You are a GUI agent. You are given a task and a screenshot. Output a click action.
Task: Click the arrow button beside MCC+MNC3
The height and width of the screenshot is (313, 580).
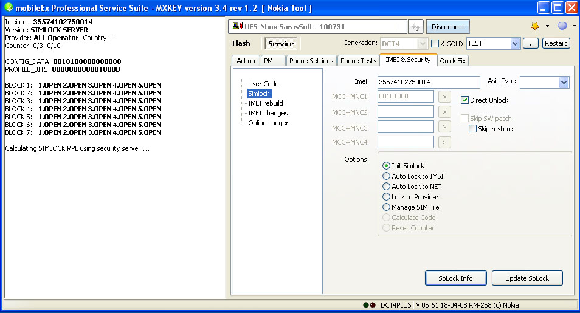[x=444, y=127]
